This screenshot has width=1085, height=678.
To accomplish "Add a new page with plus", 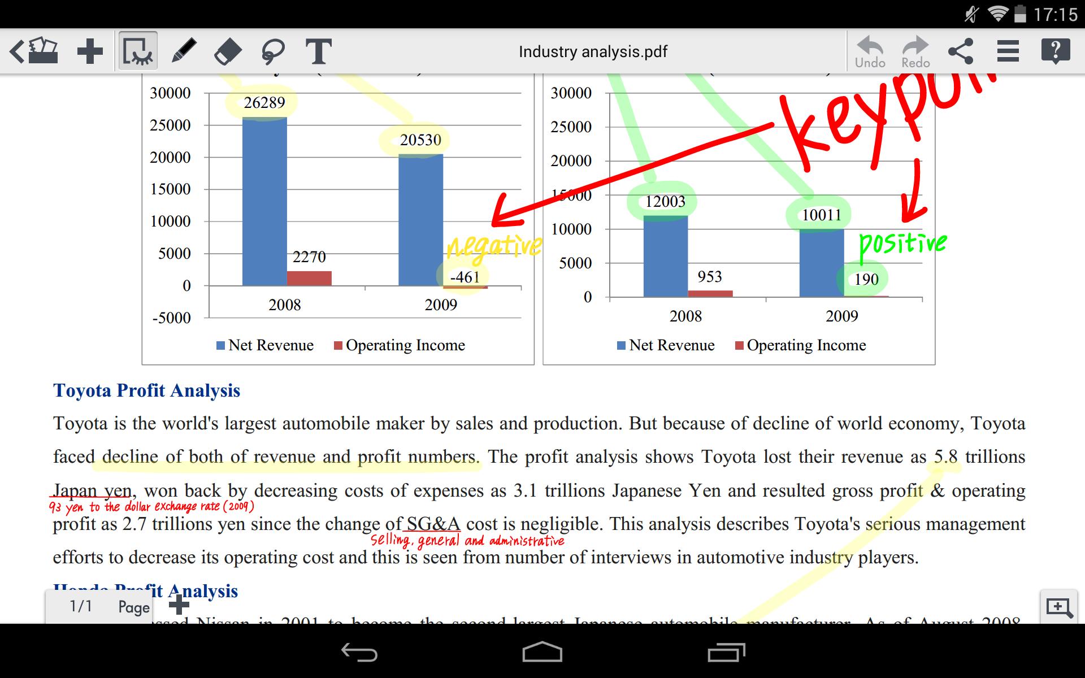I will [x=179, y=606].
